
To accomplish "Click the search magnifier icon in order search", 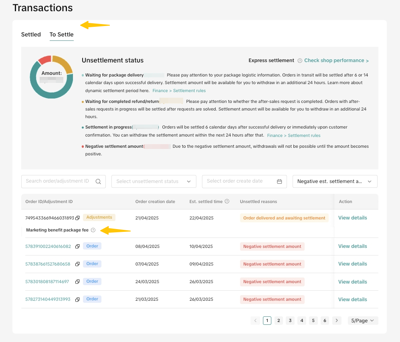I will [x=98, y=181].
